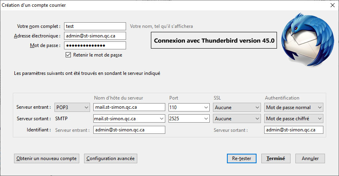Image resolution: width=339 pixels, height=176 pixels.
Task: Open outgoing server SSL "Aucune" dropdown
Action: tap(237, 119)
